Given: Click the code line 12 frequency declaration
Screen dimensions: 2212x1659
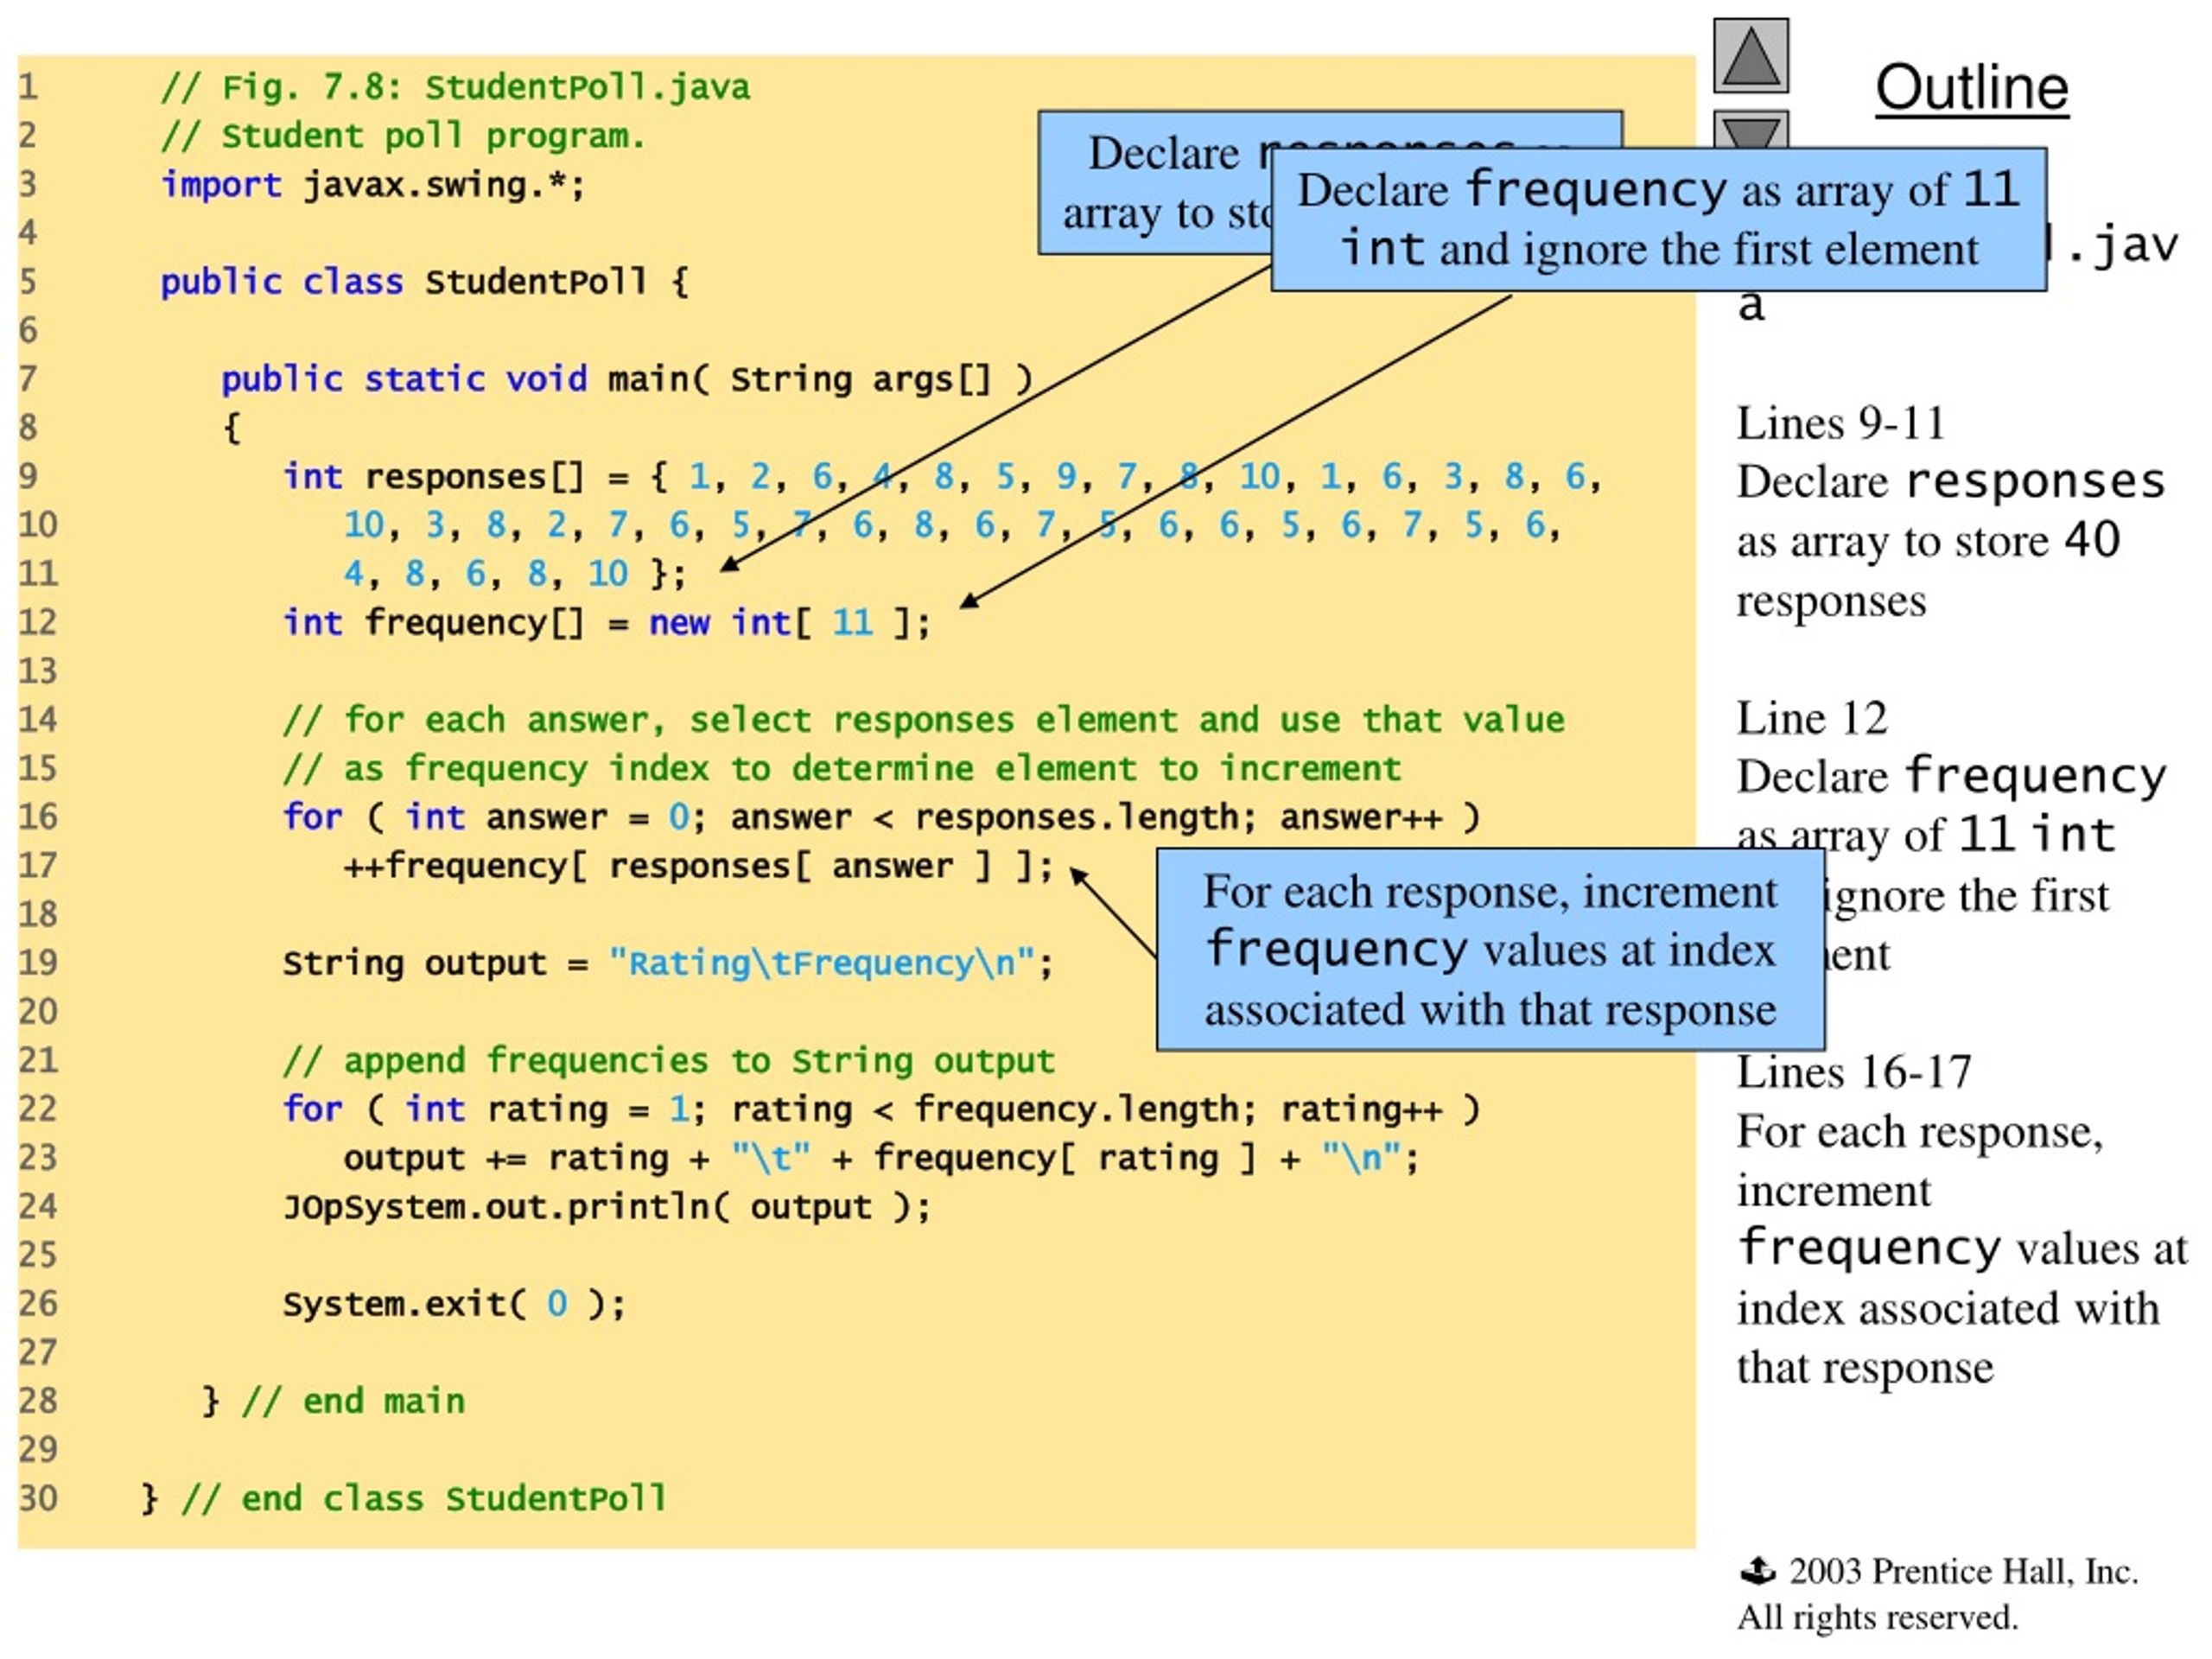Looking at the screenshot, I should coord(607,622).
